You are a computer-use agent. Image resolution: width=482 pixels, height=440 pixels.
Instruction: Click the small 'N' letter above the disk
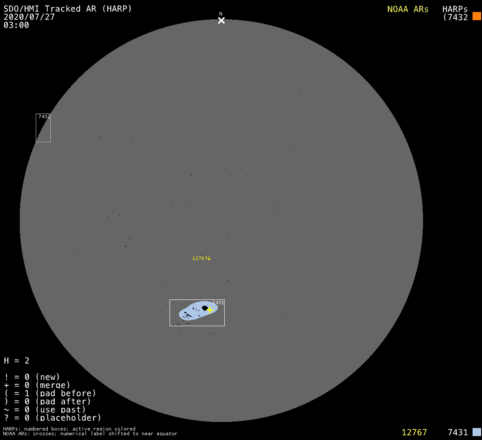tap(221, 14)
